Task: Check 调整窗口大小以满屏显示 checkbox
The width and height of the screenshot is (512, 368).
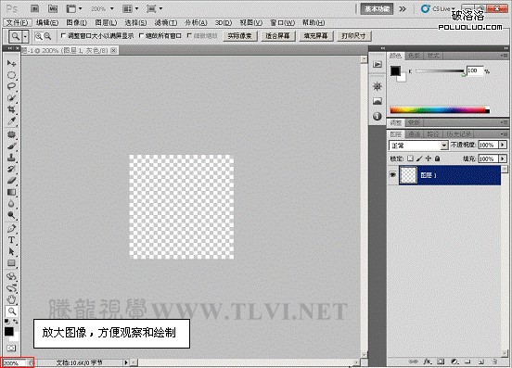Action: point(63,36)
